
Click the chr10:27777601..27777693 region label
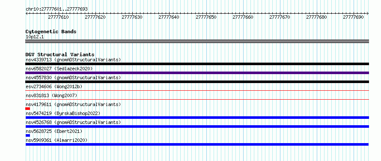click(x=57, y=9)
